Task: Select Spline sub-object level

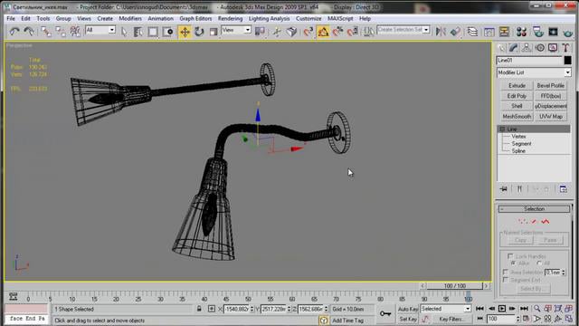Action: [518, 151]
